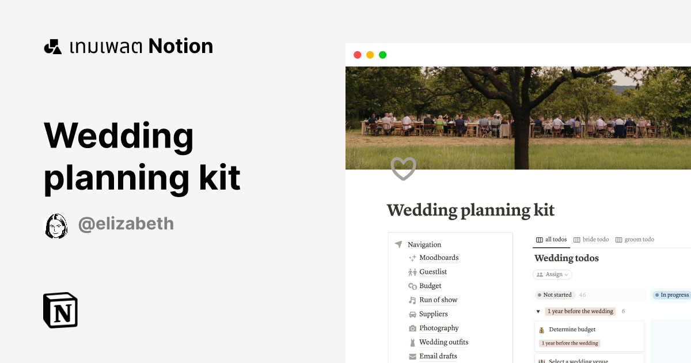Open Photography via its camera icon
Screen dimensions: 691x363
pyautogui.click(x=412, y=328)
